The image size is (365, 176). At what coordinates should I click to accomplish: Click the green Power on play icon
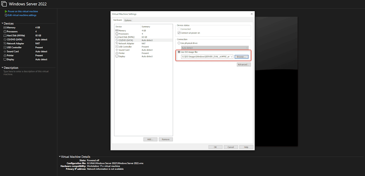6,11
